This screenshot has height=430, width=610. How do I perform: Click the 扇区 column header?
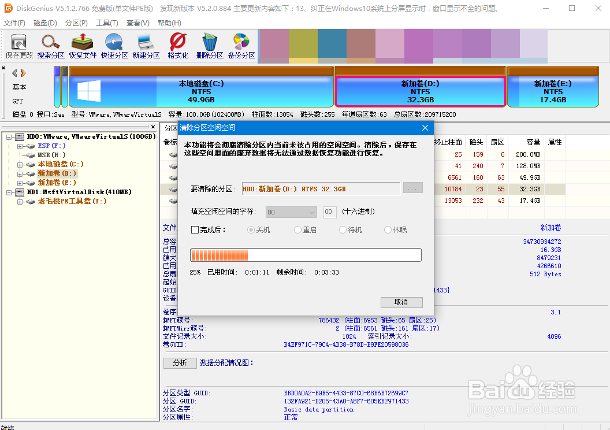click(497, 142)
